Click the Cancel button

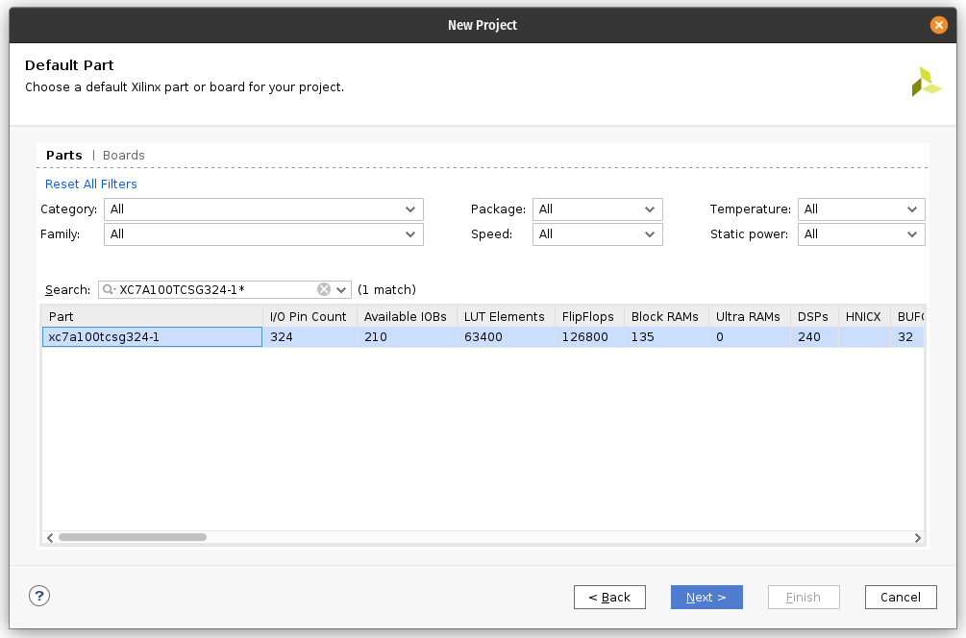(x=901, y=597)
